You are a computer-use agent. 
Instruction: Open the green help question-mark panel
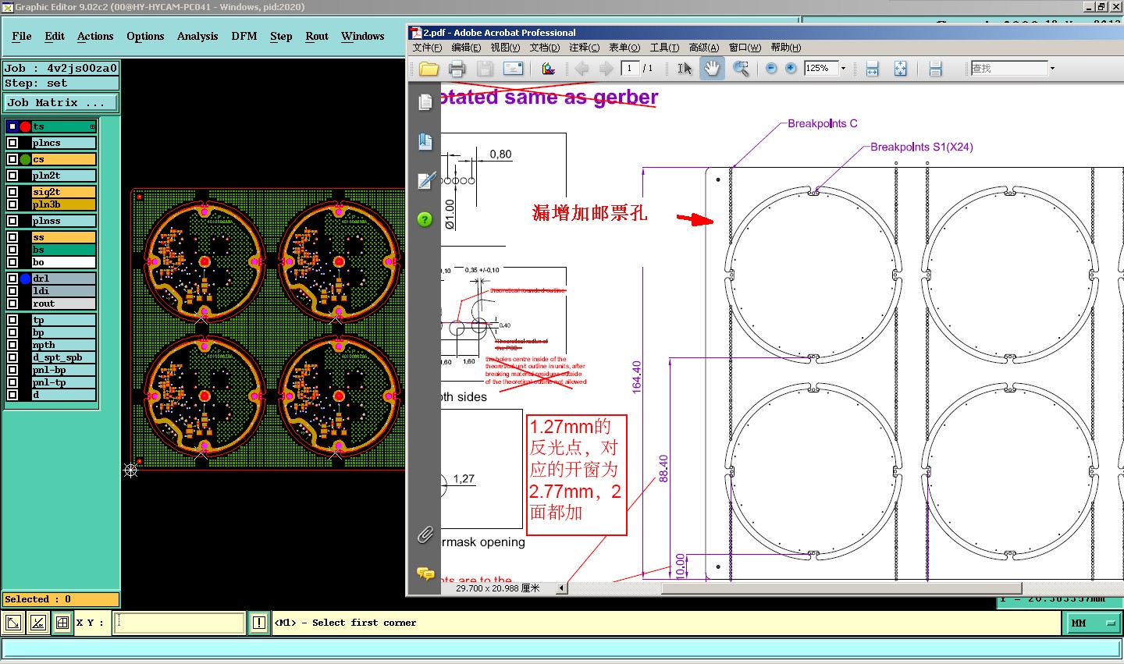(425, 219)
